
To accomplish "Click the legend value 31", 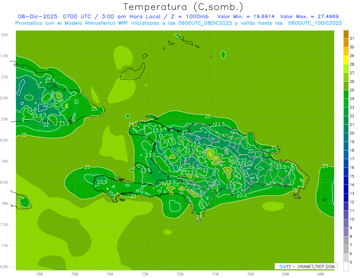I will coord(352,38).
